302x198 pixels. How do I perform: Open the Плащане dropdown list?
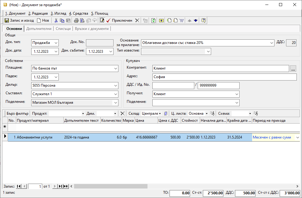pyautogui.click(x=115, y=69)
